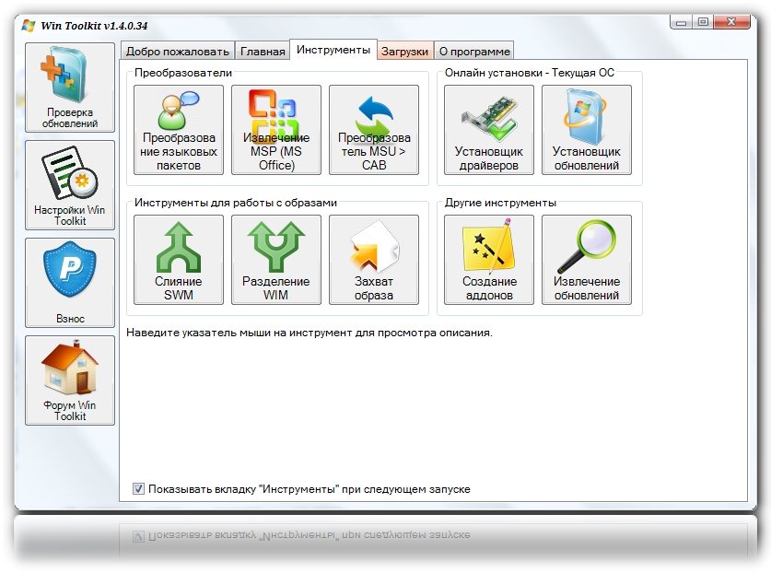Viewport: 771px width, 573px height.
Task: Switch to the Добро пожаловать tab
Action: (x=177, y=52)
